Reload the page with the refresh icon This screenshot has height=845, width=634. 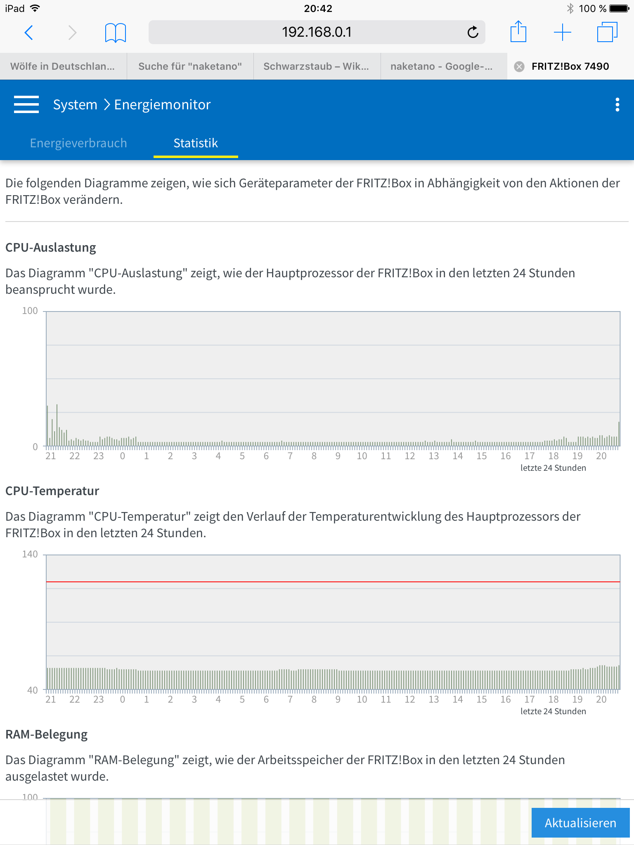pos(473,32)
